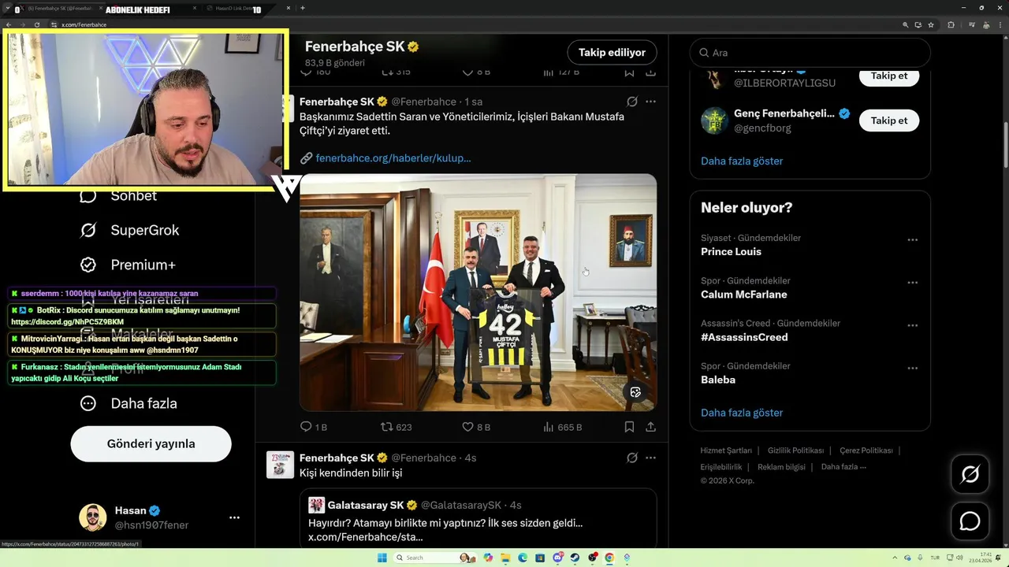
Task: Share the top partially visible post
Action: pyautogui.click(x=650, y=72)
